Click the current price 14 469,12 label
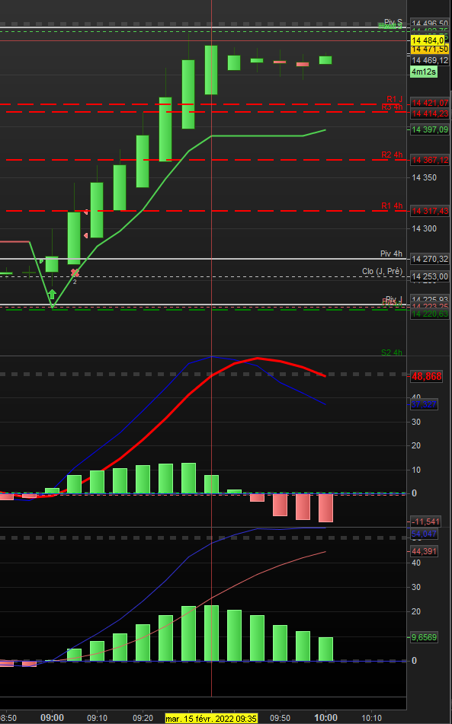This screenshot has width=452, height=724. click(x=430, y=60)
